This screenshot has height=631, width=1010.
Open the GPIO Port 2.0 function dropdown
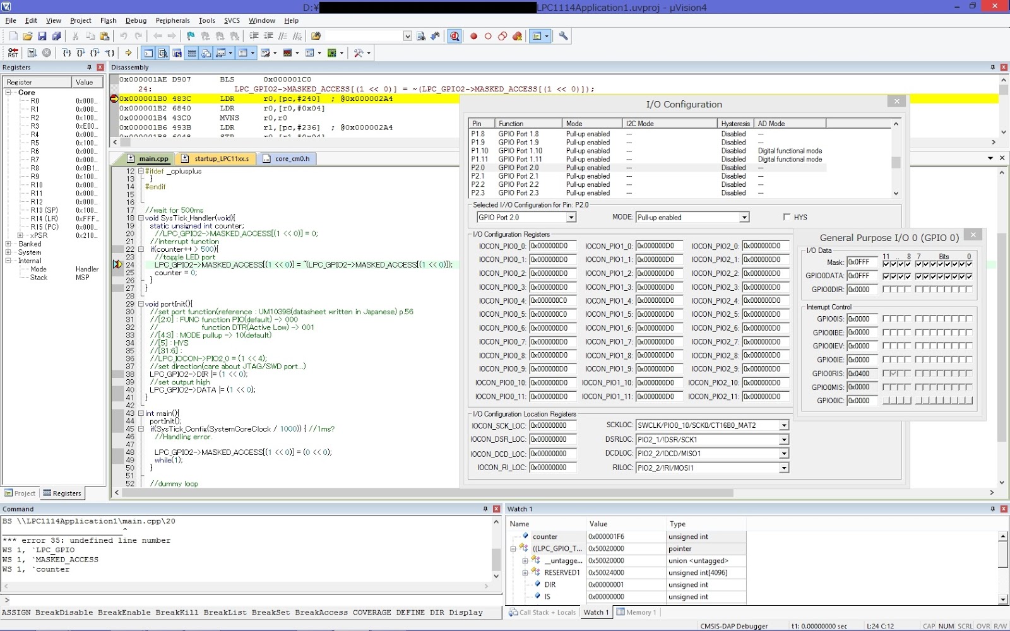pyautogui.click(x=571, y=218)
